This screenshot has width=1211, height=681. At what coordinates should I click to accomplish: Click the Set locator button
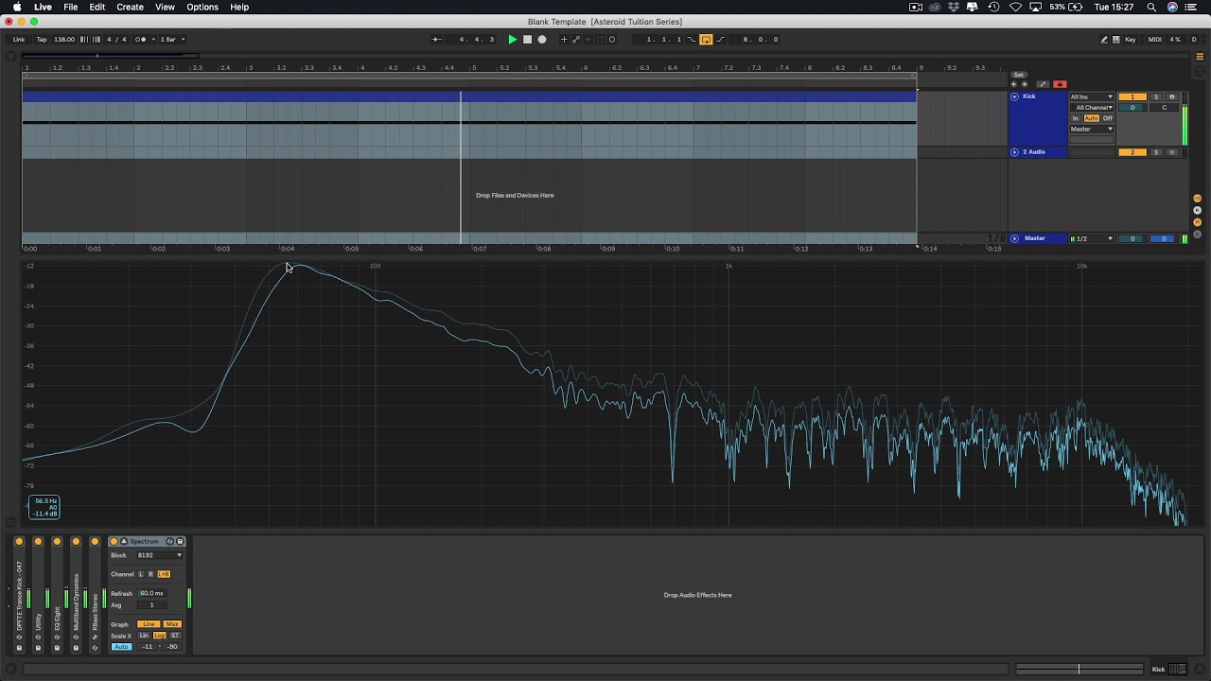click(1019, 75)
